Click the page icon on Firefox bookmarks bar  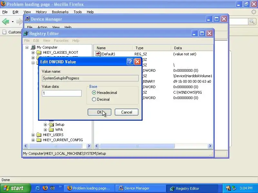(x=5, y=32)
